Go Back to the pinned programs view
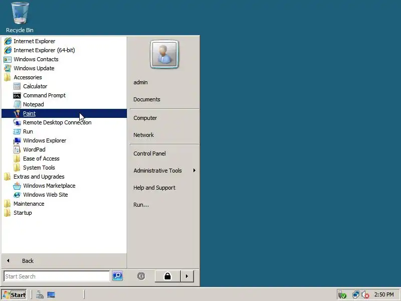This screenshot has width=401, height=301. 64,261
